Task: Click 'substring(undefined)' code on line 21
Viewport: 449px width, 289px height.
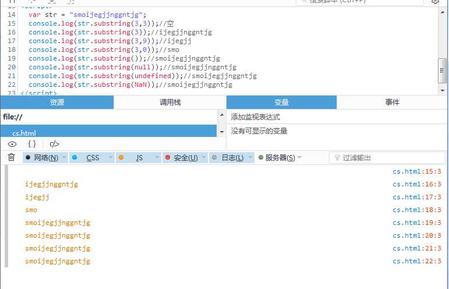Action: [x=135, y=76]
